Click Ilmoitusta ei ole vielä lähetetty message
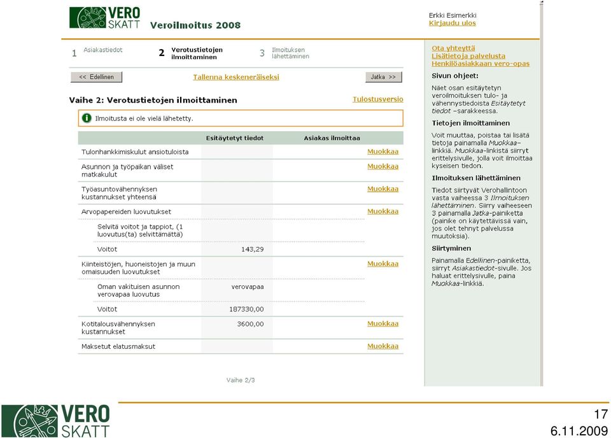Image resolution: width=611 pixels, height=438 pixels. [x=144, y=118]
